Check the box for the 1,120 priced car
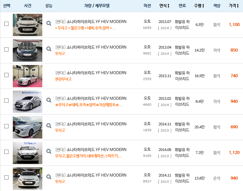Image resolution: width=243 pixels, height=191 pixels. (x=6, y=152)
